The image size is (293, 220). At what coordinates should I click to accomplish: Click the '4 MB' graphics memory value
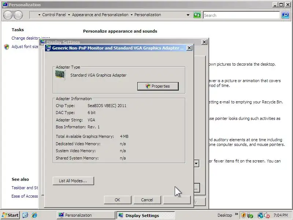click(124, 136)
